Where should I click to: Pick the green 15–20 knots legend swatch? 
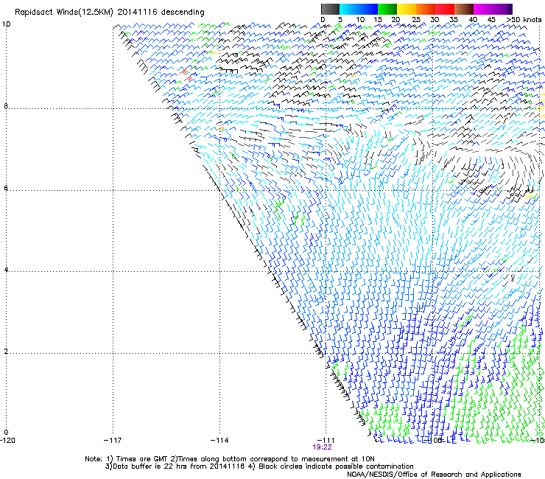coord(387,9)
